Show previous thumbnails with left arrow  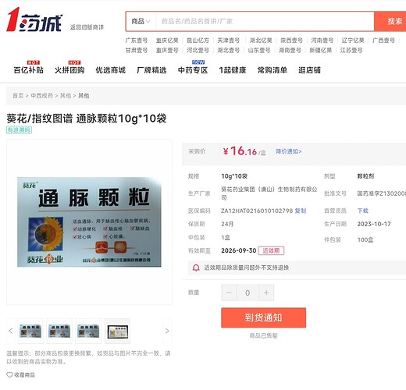pos(11,331)
